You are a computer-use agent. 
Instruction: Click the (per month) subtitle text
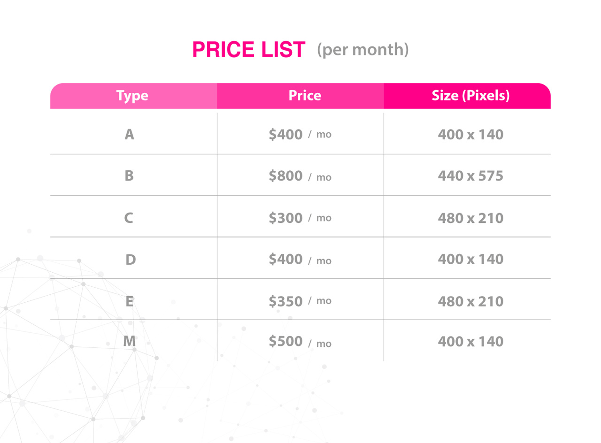pos(363,50)
